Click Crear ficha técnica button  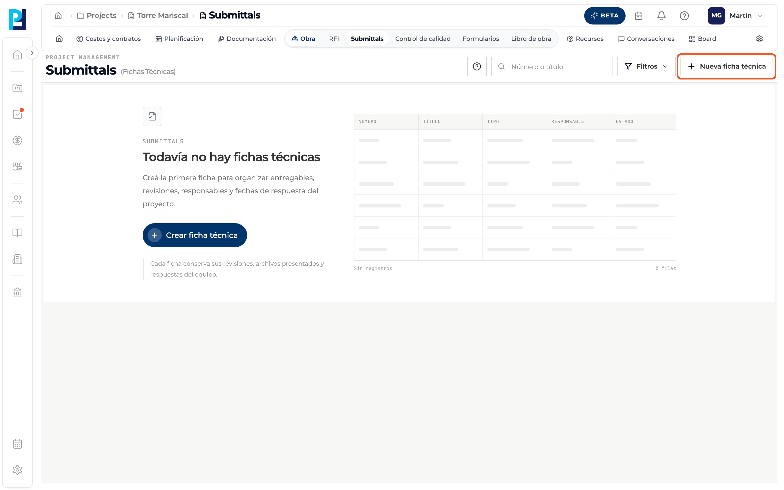[195, 235]
